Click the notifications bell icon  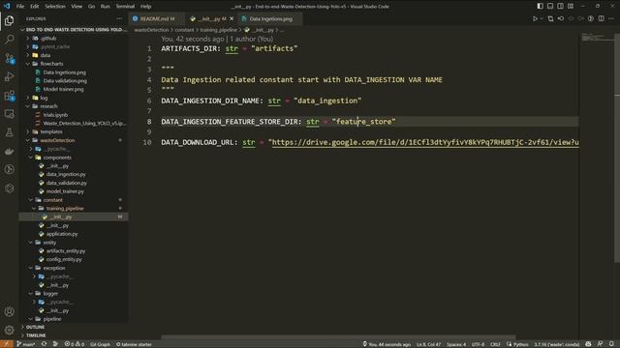(611, 344)
